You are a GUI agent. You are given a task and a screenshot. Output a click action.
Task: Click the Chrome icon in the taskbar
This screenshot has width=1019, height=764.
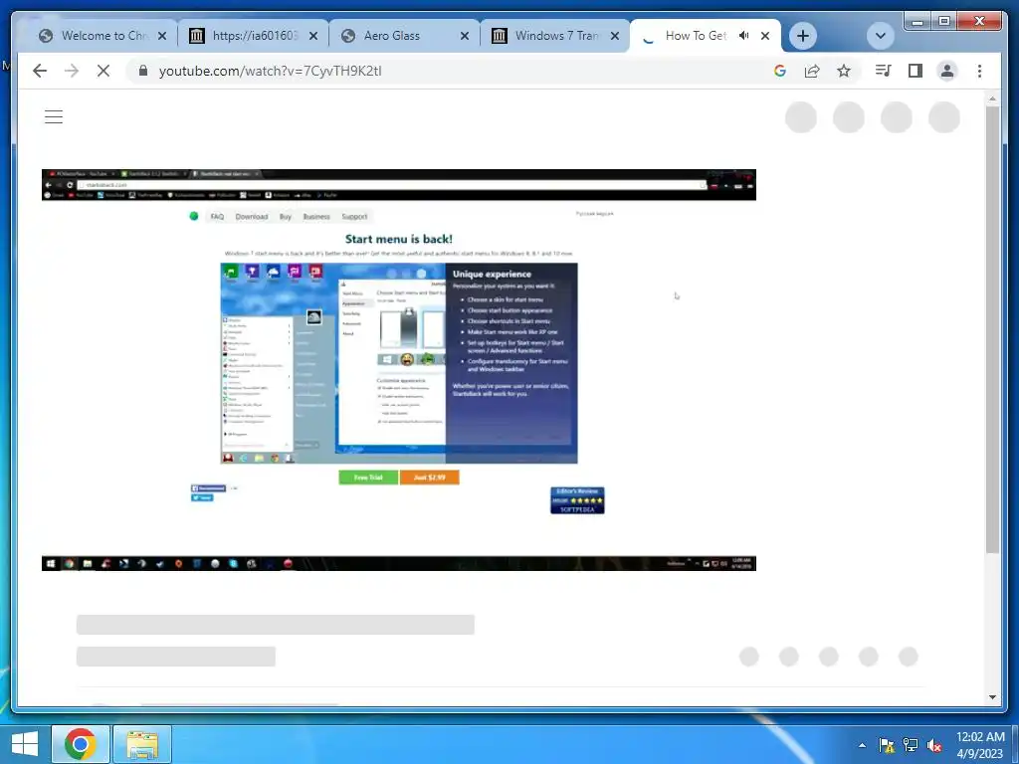tap(81, 744)
